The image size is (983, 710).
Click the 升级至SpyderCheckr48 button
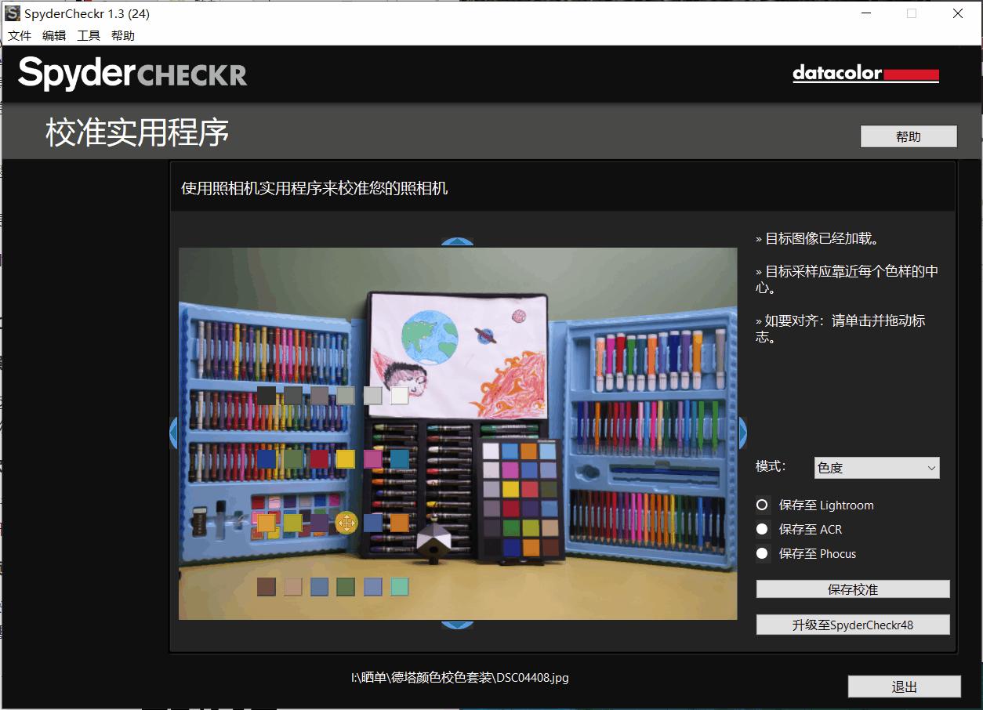point(853,625)
